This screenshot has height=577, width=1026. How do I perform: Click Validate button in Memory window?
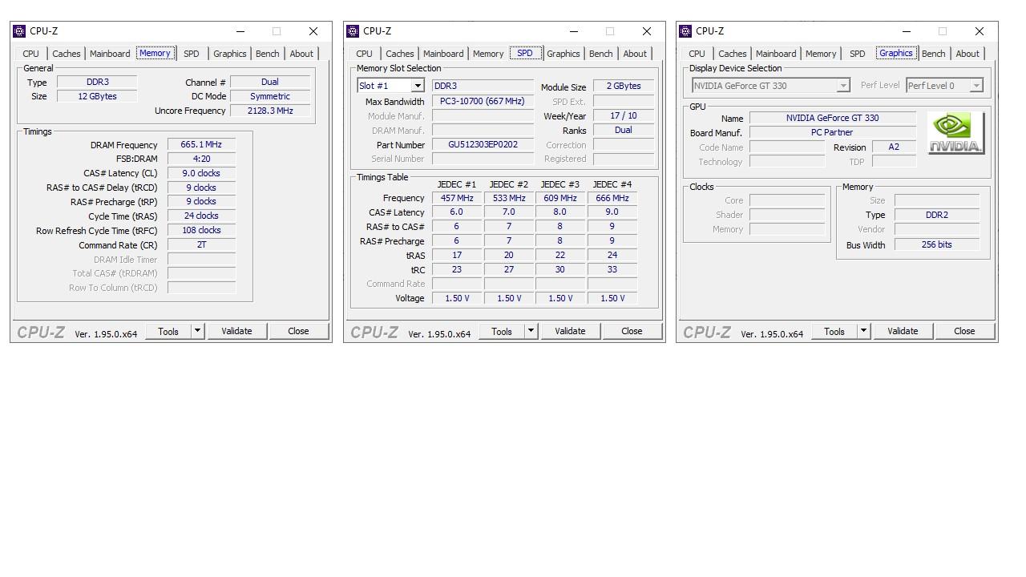(x=236, y=331)
